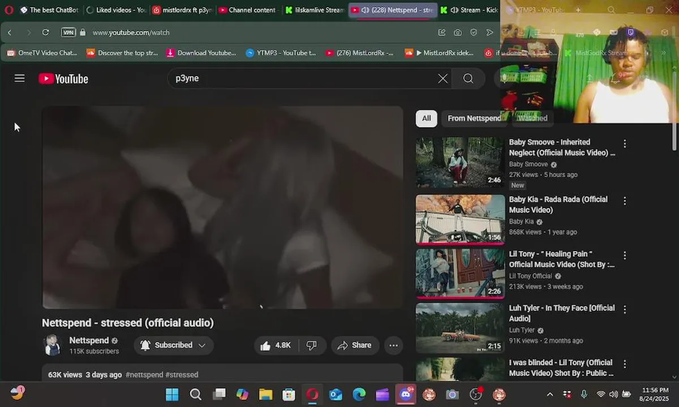Open Luh Tyler In They Face thumbnail

click(x=460, y=328)
